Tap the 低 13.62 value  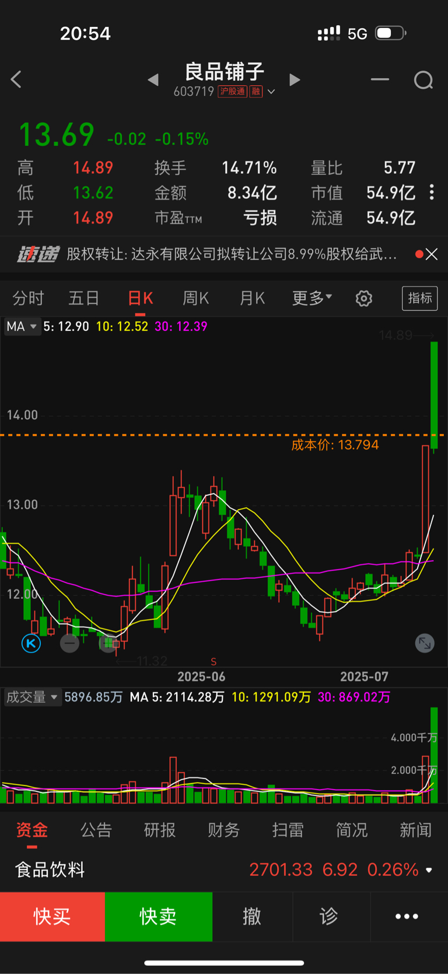coord(93,193)
